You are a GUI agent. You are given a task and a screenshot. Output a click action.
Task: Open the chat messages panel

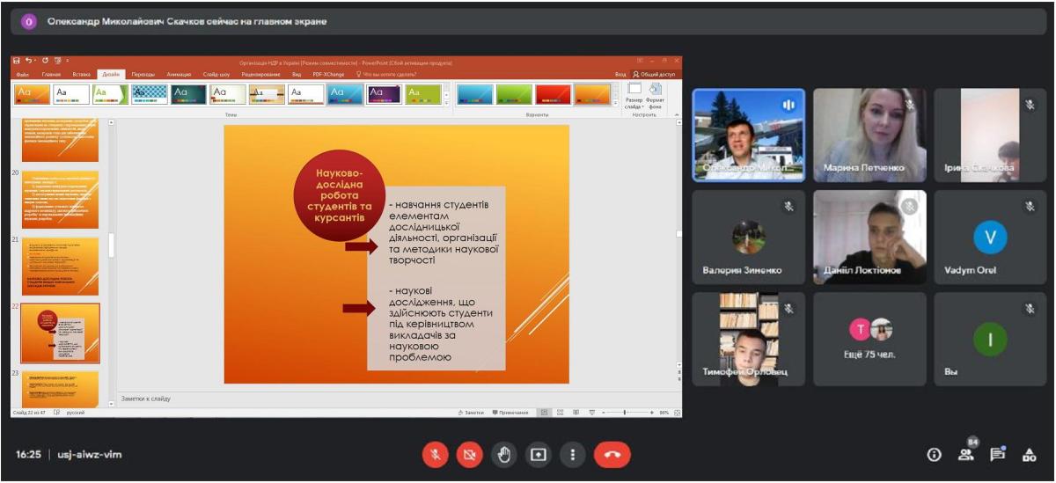997,455
